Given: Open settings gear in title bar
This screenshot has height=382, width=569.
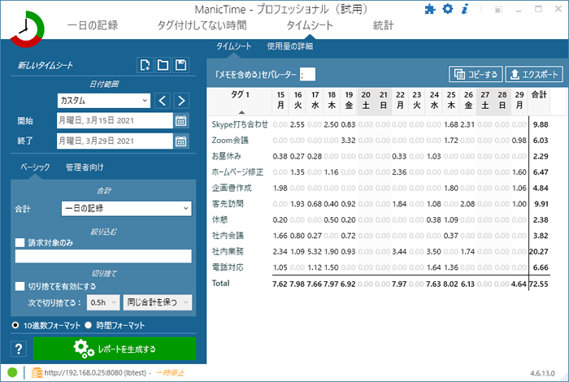Looking at the screenshot, I should click(x=448, y=9).
